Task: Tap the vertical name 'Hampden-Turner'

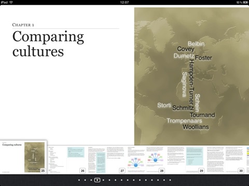Action: pos(191,82)
